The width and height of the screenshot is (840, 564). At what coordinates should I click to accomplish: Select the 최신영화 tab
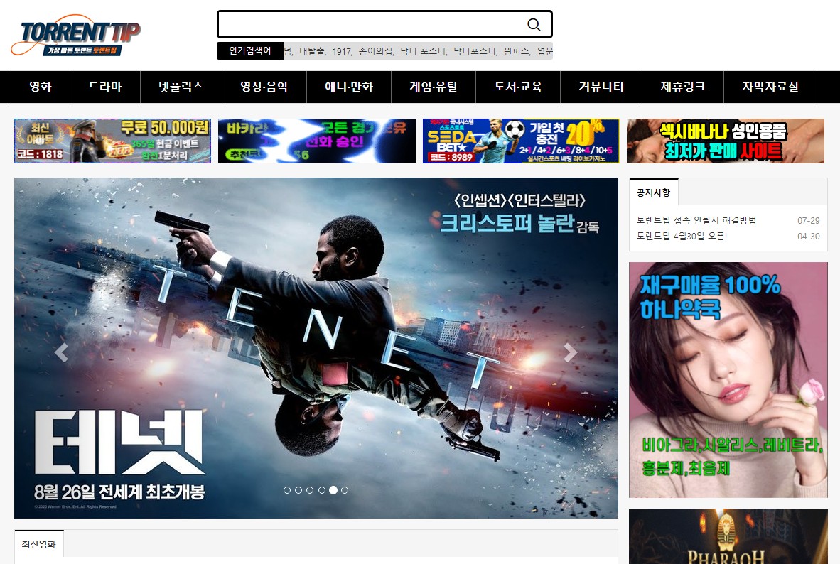(x=39, y=544)
